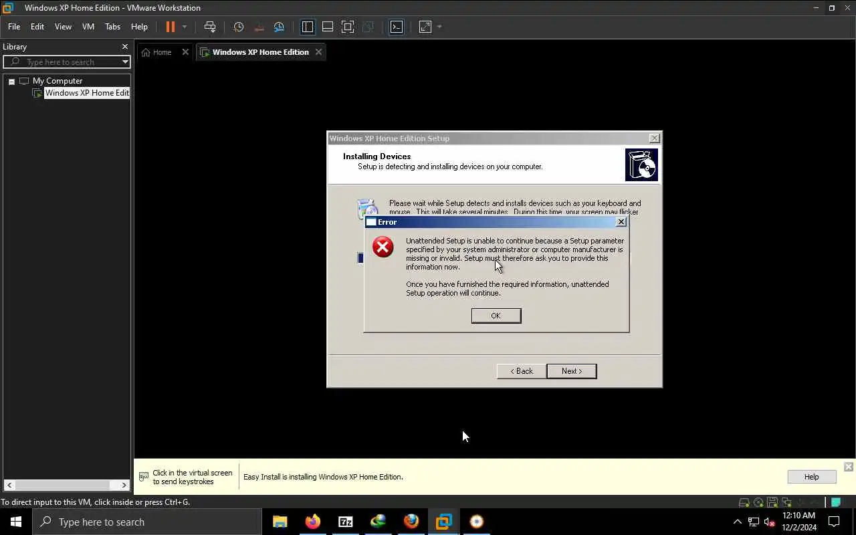Image resolution: width=856 pixels, height=535 pixels.
Task: Click OK in the Error dialog
Action: click(496, 316)
